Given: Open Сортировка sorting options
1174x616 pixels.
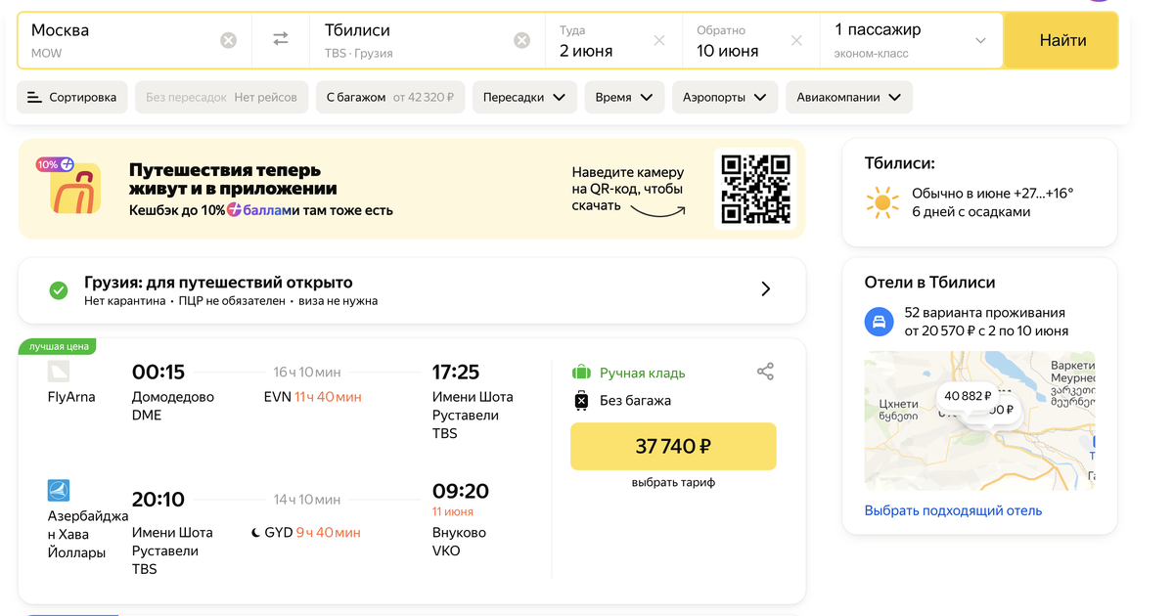Looking at the screenshot, I should (72, 97).
